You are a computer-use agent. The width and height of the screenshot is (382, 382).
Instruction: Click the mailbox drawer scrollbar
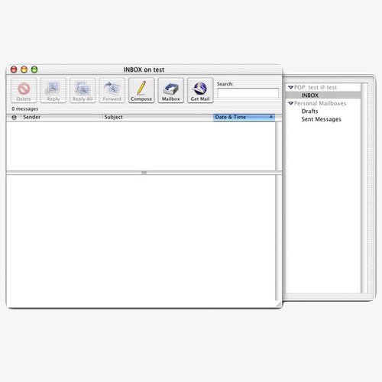pos(364,188)
